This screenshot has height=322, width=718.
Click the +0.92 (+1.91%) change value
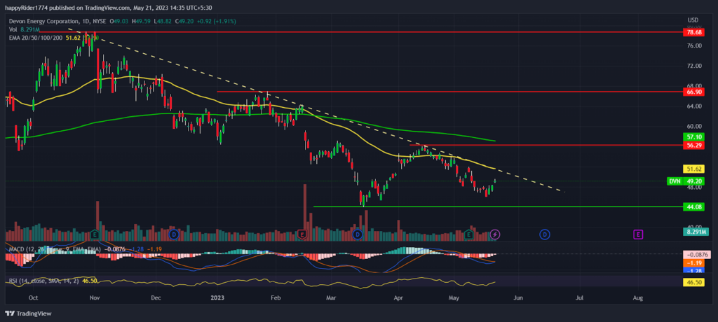point(217,21)
